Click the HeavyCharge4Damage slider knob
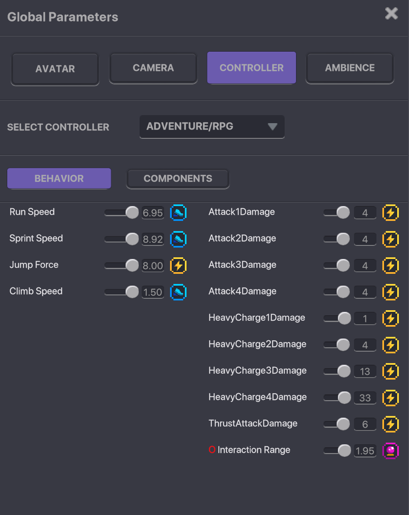 click(x=345, y=397)
